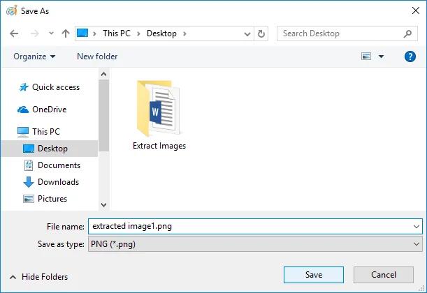This screenshot has width=427, height=293.
Task: Open the Save as type combo box
Action: [255, 243]
